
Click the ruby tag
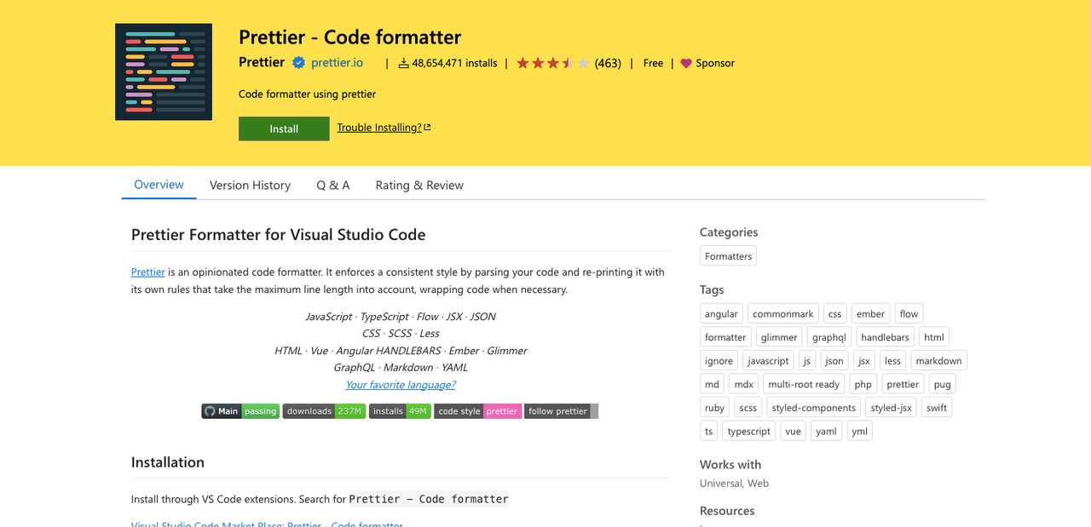coord(714,408)
